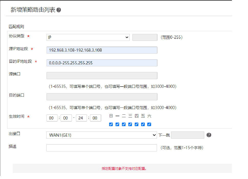Click the 目的IP地址段 input field
This screenshot has height=179, width=248.
click(x=102, y=63)
